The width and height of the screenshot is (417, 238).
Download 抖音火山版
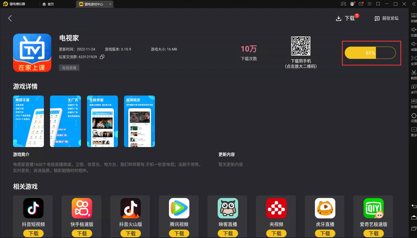click(x=131, y=233)
